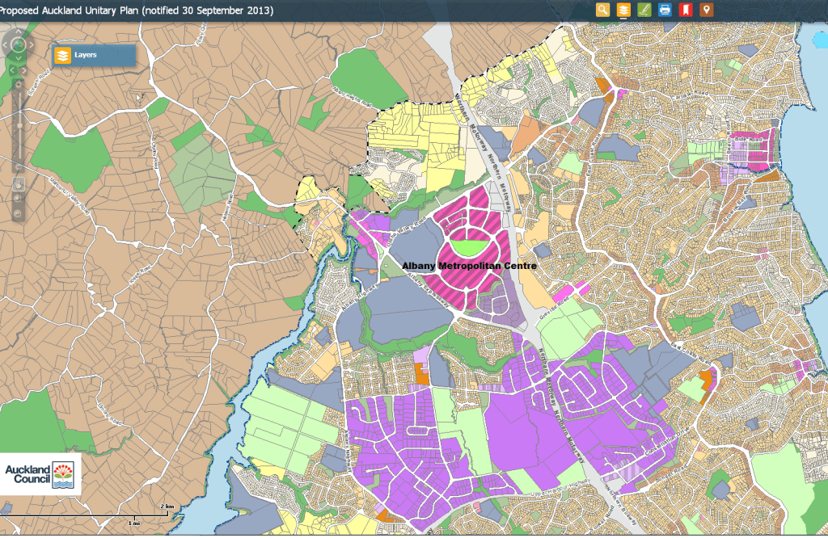The image size is (828, 538).
Task: Click the brown location pin icon
Action: 707,10
